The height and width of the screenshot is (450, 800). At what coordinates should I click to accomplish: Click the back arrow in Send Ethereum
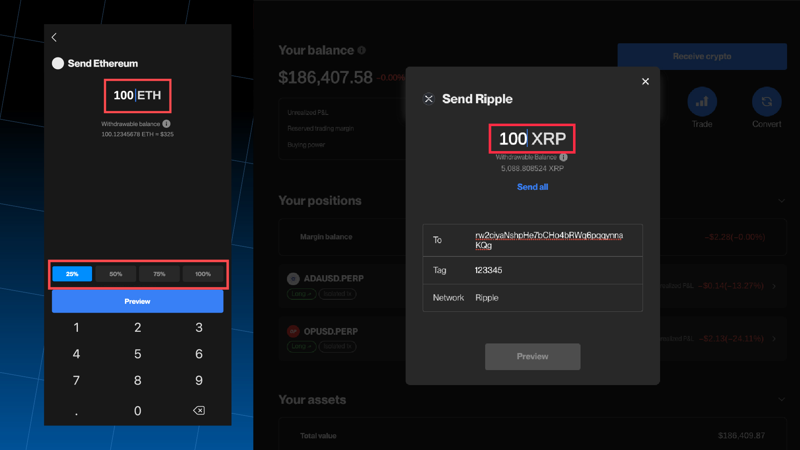pyautogui.click(x=54, y=37)
